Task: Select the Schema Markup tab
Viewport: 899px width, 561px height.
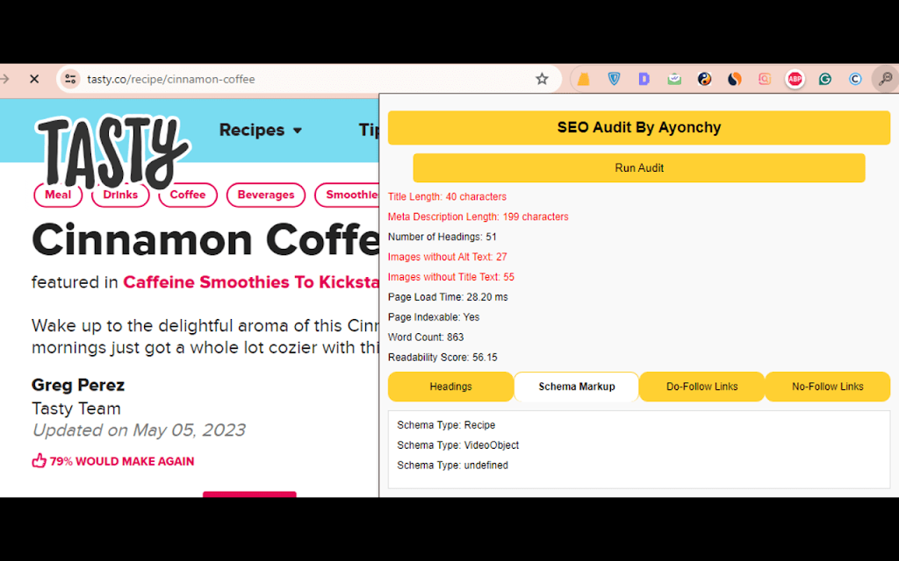Action: [576, 387]
